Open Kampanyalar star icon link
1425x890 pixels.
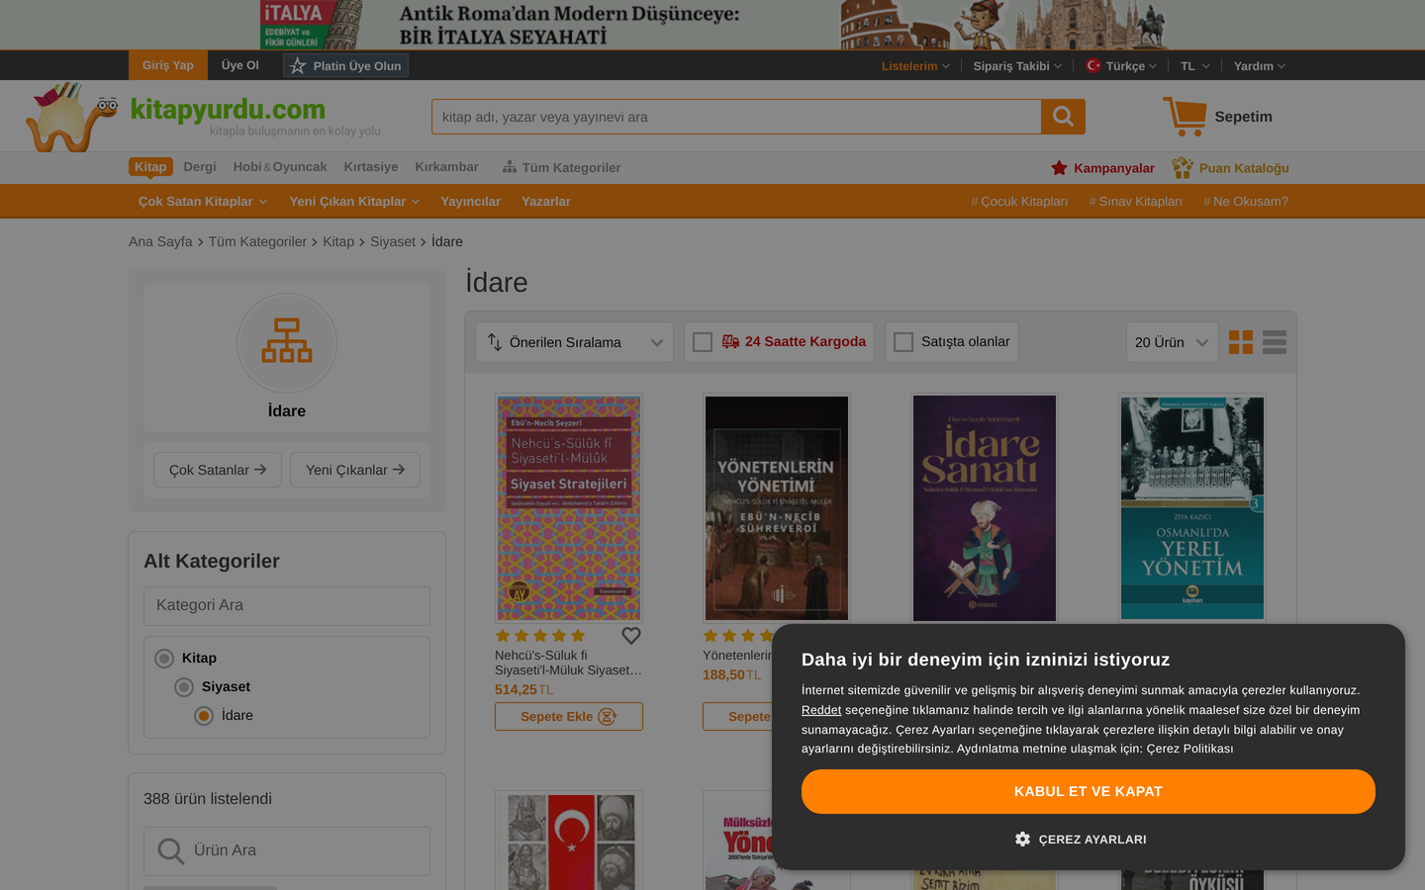coord(1059,168)
